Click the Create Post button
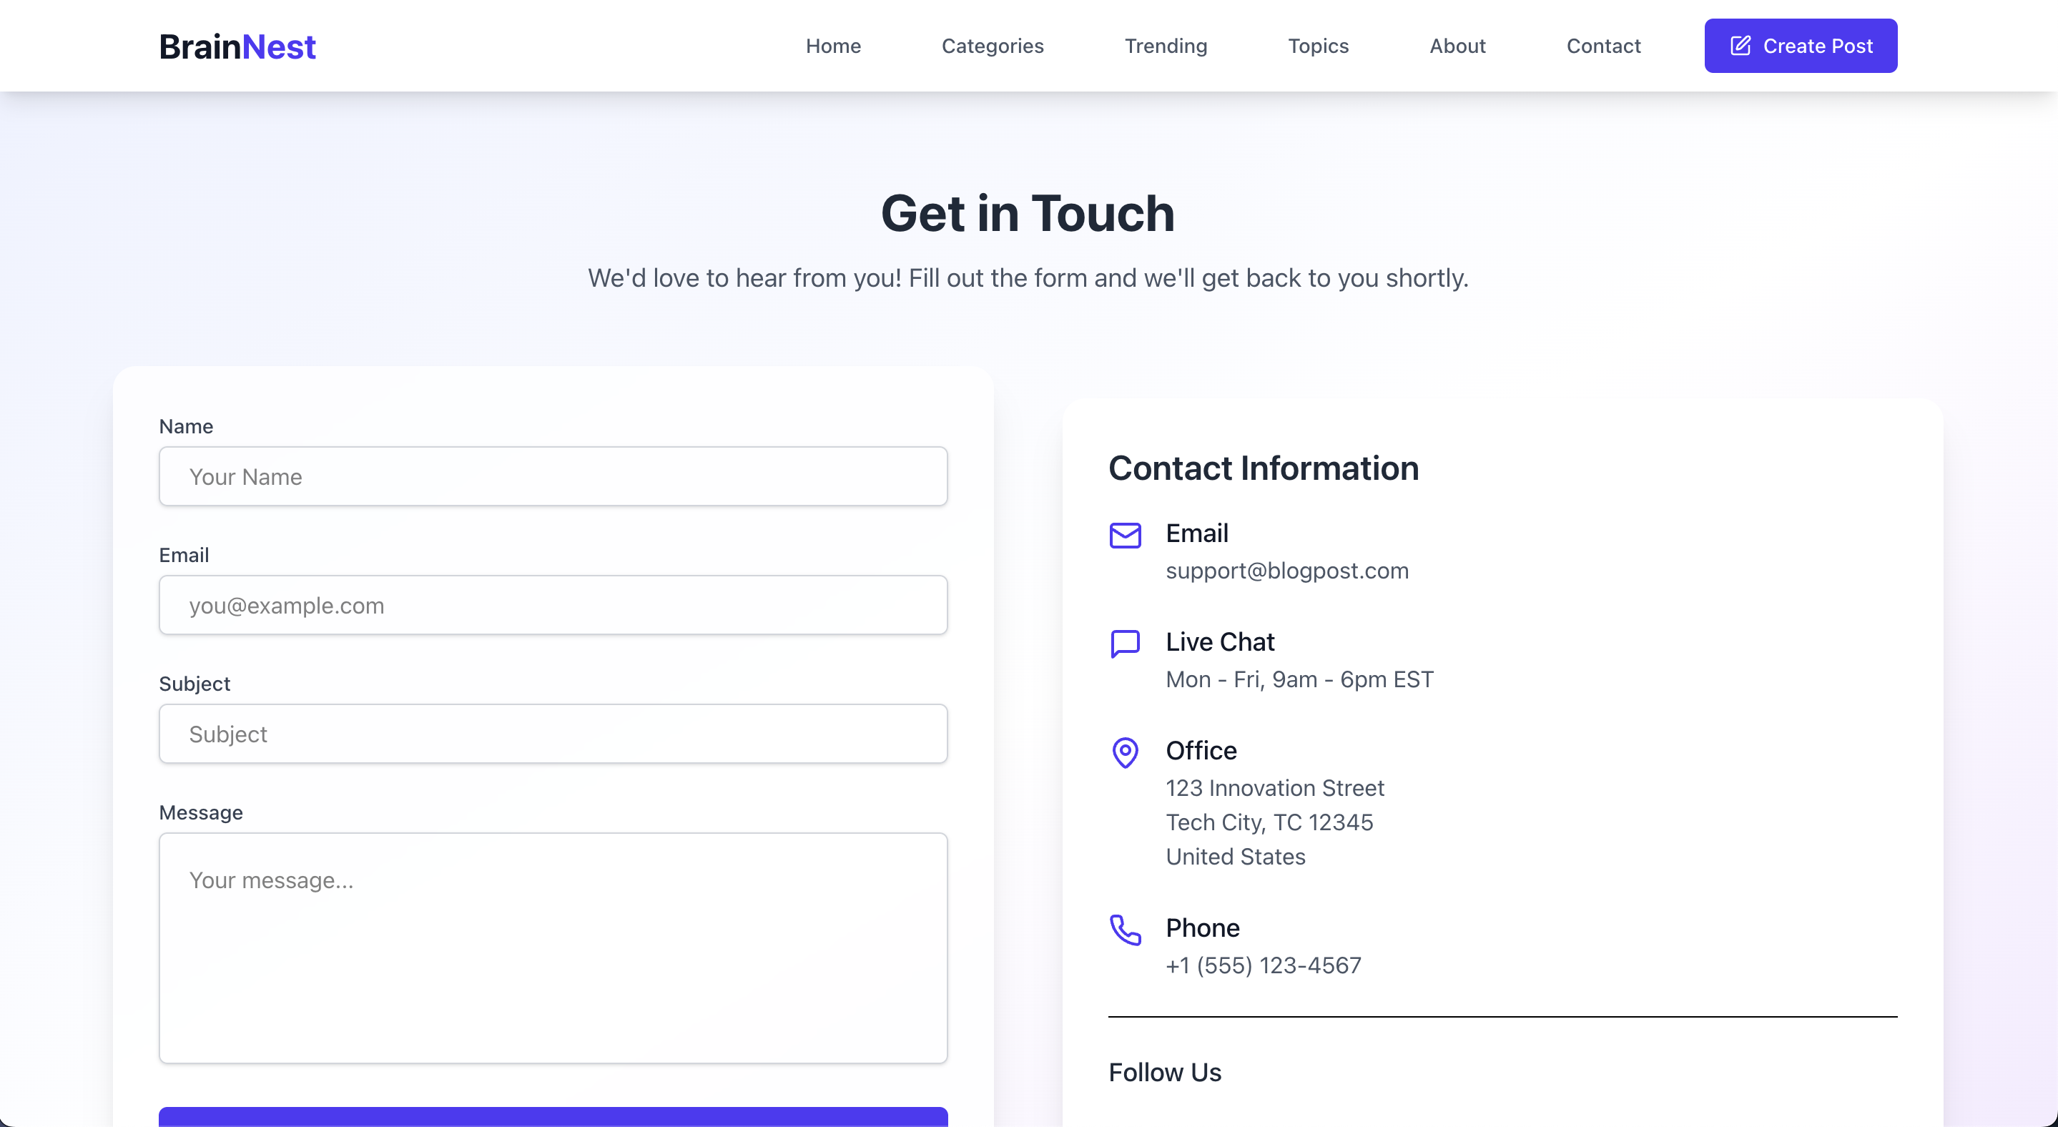This screenshot has height=1127, width=2058. 1801,46
